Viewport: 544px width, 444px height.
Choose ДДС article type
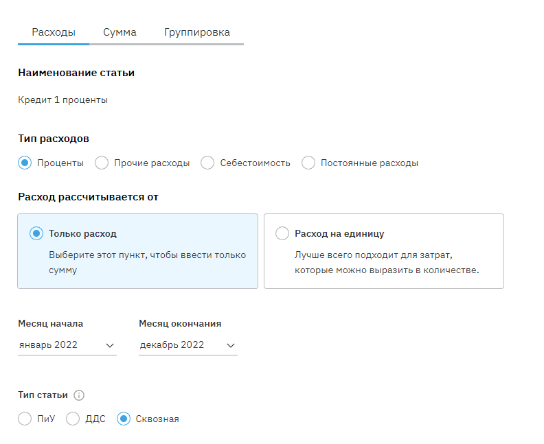(x=73, y=419)
